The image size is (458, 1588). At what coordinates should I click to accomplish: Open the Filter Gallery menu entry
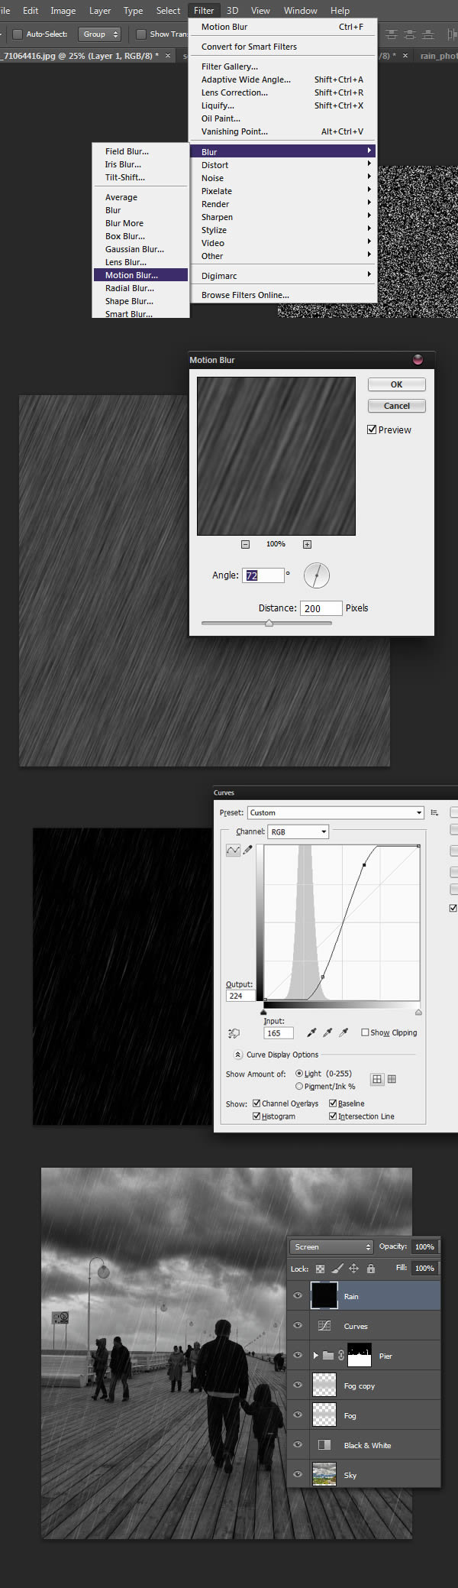click(x=229, y=66)
